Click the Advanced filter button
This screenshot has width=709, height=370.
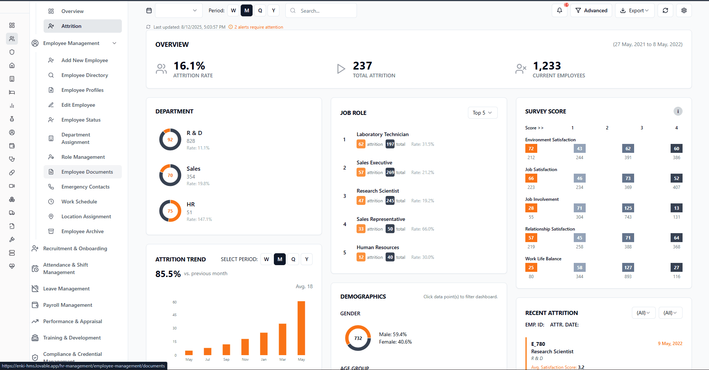point(591,11)
